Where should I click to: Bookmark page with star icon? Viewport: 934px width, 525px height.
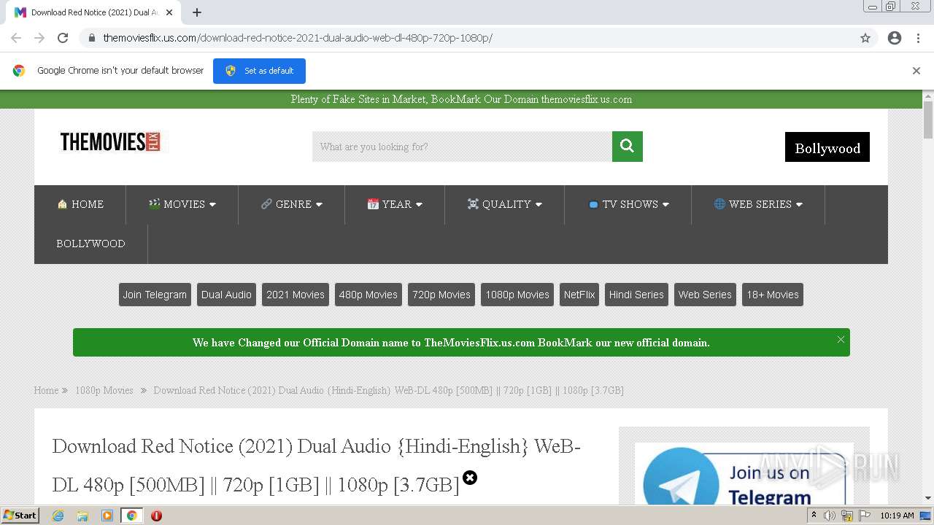865,38
